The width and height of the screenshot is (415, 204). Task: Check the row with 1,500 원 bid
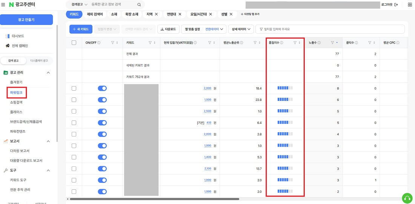click(x=74, y=100)
